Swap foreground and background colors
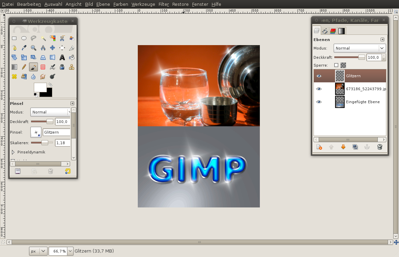Image resolution: width=399 pixels, height=257 pixels. (50, 84)
